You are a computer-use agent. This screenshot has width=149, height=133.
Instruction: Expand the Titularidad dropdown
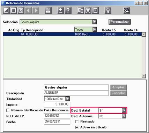click(67, 99)
